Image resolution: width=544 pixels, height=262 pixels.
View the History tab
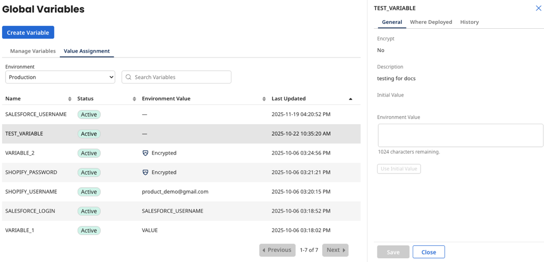click(x=469, y=22)
